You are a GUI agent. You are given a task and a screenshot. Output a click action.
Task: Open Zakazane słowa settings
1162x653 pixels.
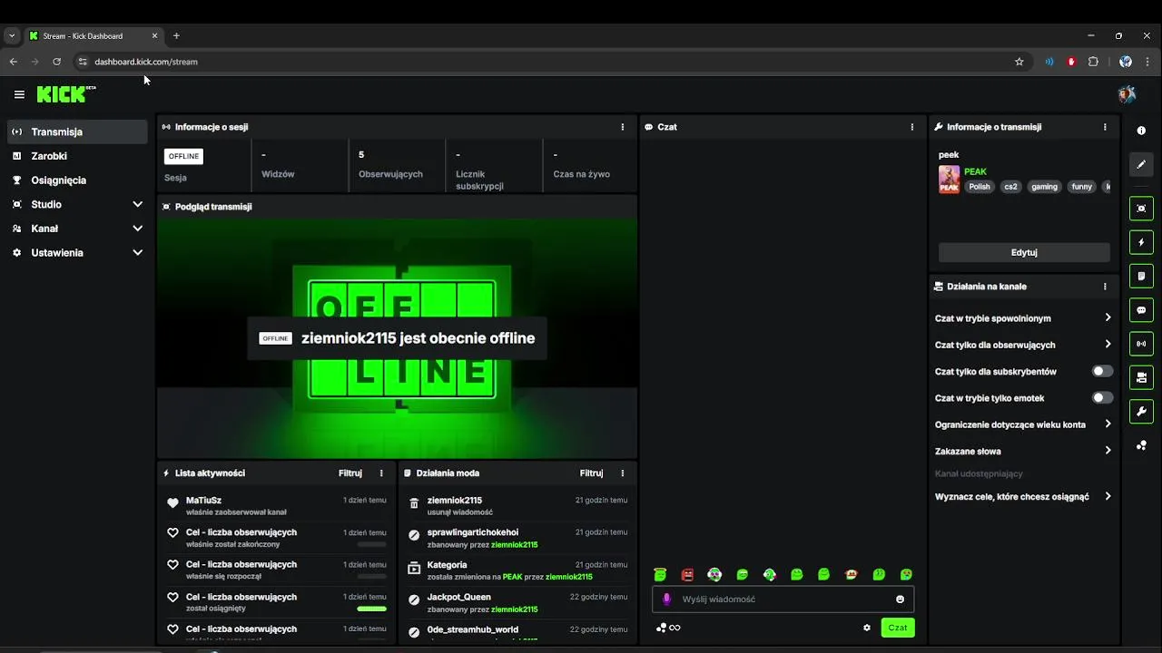1023,451
